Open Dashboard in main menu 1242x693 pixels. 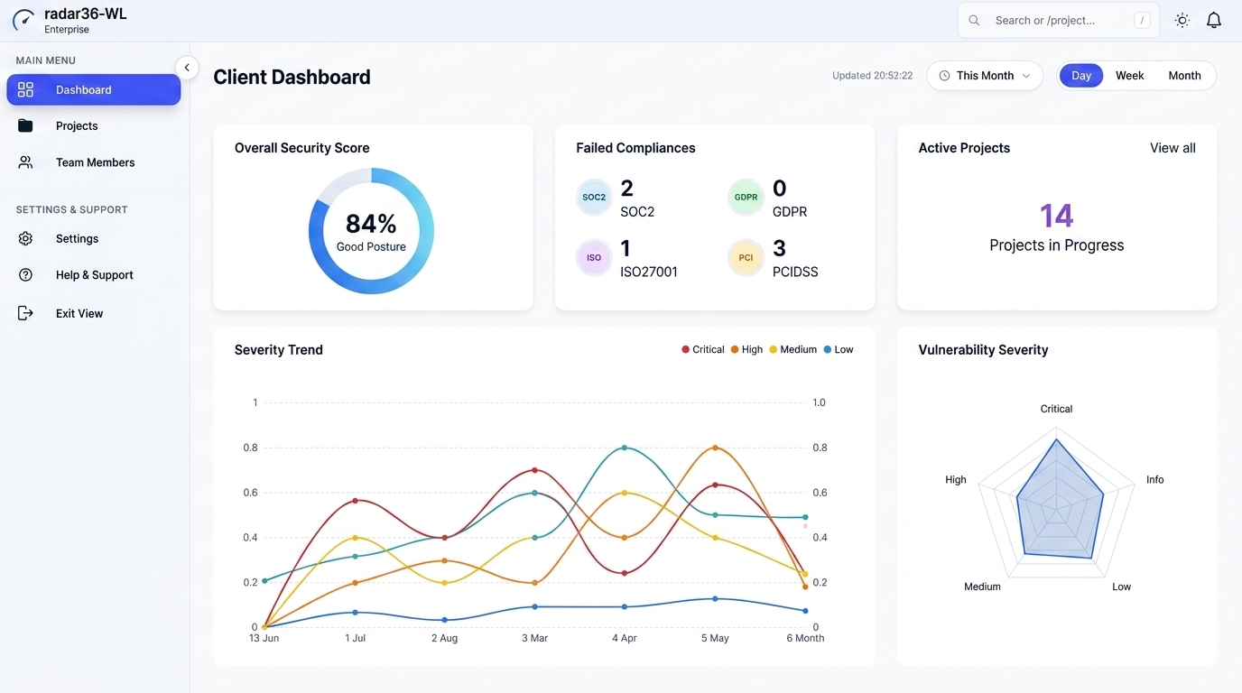coord(94,89)
